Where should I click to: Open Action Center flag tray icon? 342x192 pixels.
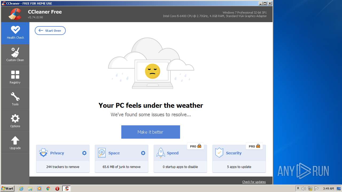pos(316,189)
